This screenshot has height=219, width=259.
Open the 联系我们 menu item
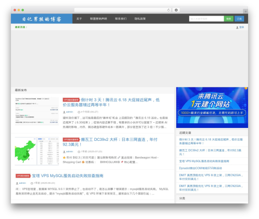click(121, 19)
